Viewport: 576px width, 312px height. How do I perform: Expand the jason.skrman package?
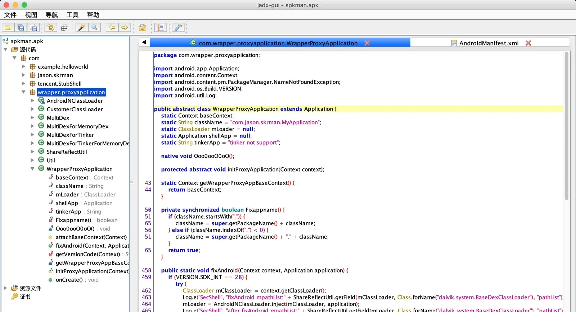pyautogui.click(x=23, y=75)
